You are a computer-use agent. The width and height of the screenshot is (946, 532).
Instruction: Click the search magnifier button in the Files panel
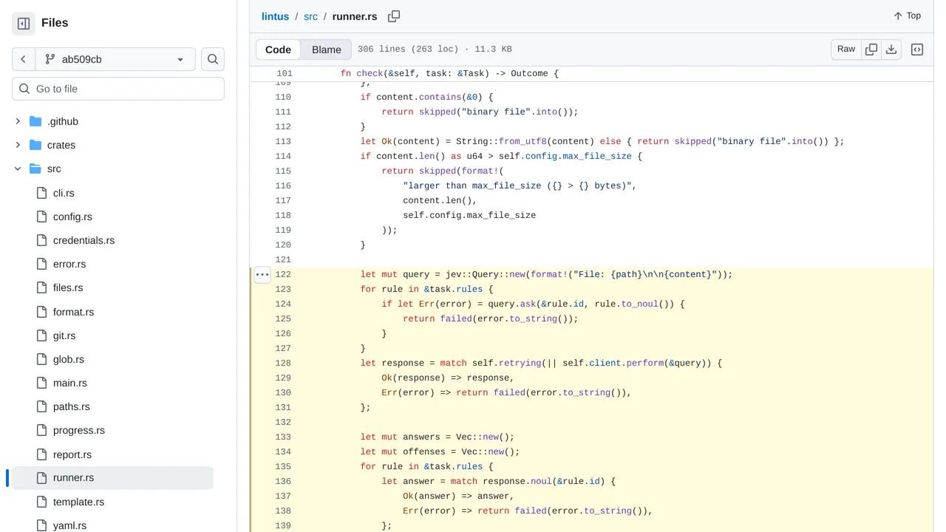point(213,59)
